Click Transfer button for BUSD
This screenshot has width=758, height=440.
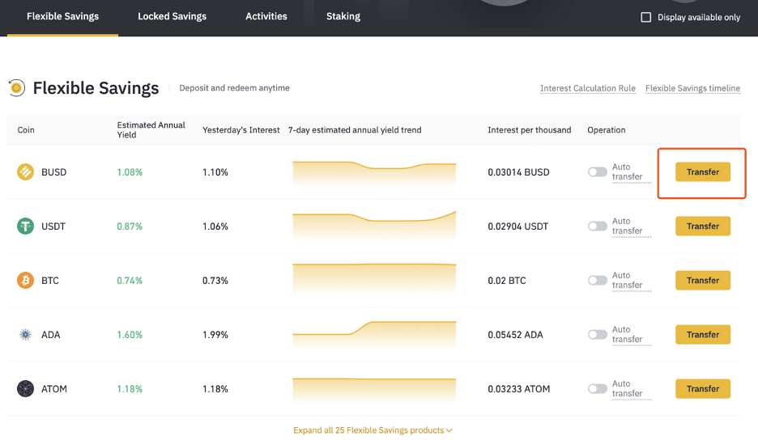pos(703,172)
